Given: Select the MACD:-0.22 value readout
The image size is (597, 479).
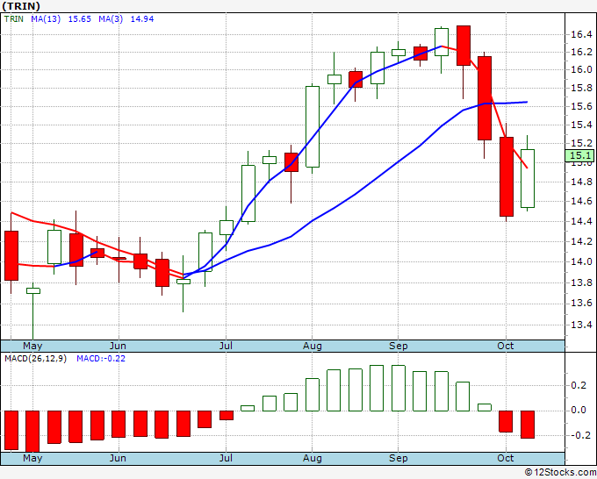Looking at the screenshot, I should point(101,359).
